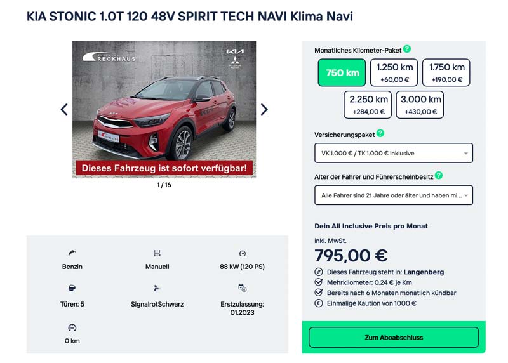Click the next image arrow
508x363 pixels.
[x=264, y=109]
